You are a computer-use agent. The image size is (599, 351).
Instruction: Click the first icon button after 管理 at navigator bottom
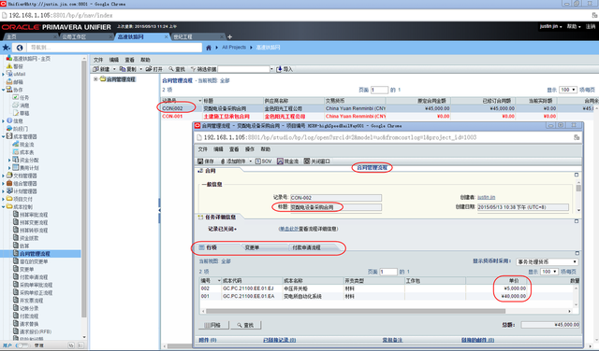[x=71, y=345]
